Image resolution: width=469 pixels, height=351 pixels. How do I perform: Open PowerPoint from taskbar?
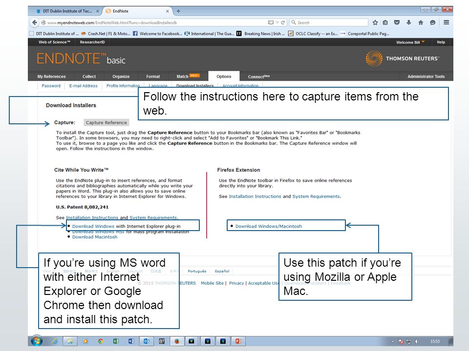click(x=238, y=341)
